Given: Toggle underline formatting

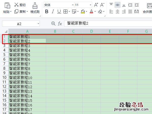Looking at the screenshot, I should 59,11.
